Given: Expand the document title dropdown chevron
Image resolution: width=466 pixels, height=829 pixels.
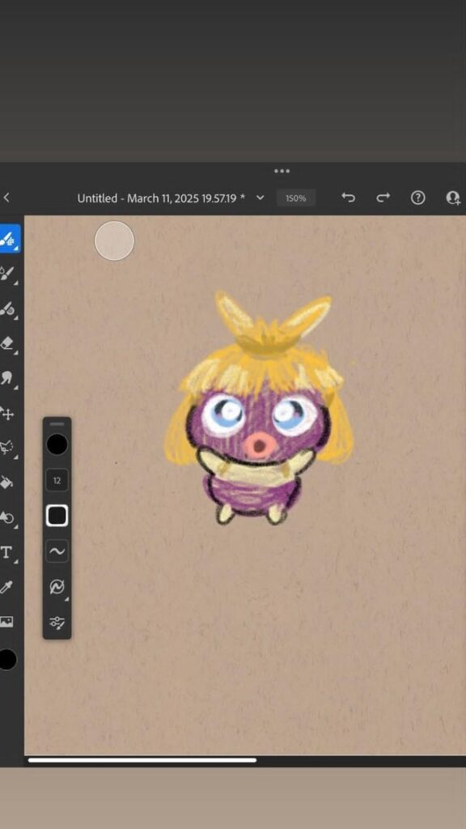Looking at the screenshot, I should point(260,198).
